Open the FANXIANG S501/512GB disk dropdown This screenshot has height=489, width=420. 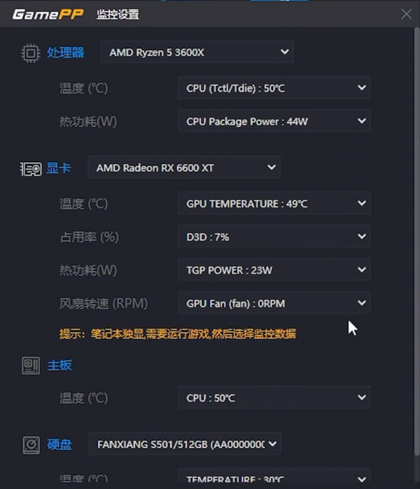coord(185,444)
